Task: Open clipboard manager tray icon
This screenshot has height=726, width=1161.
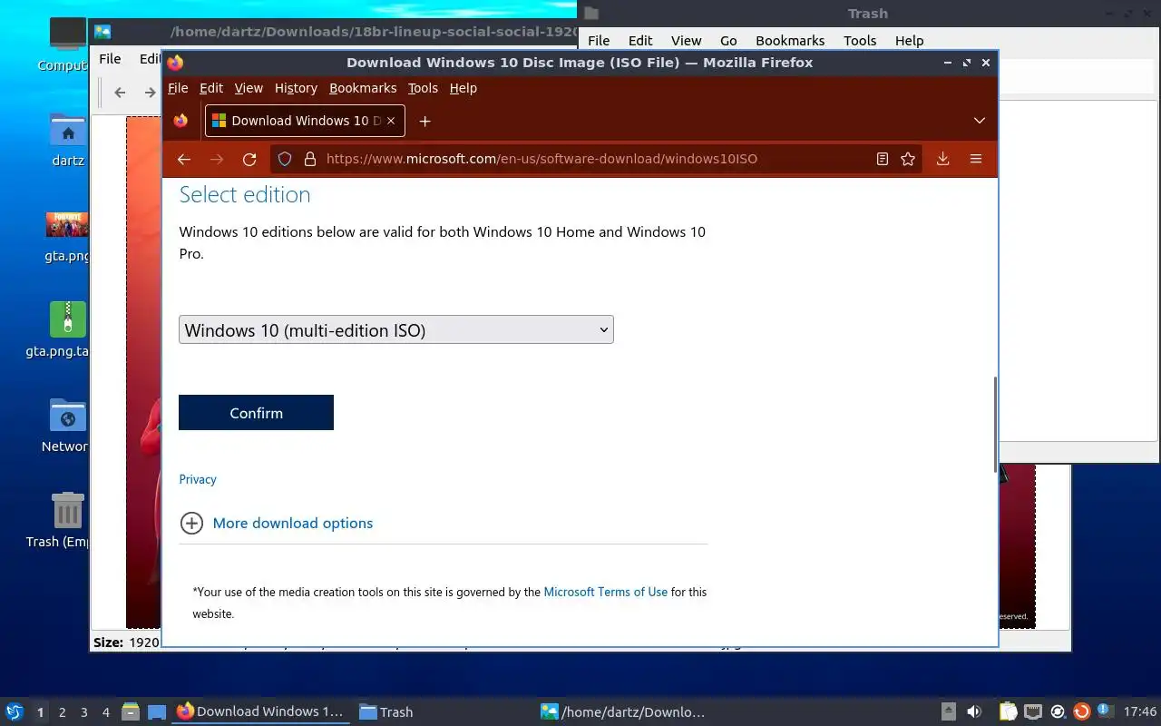Action: (1009, 712)
